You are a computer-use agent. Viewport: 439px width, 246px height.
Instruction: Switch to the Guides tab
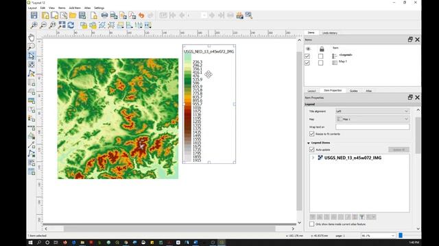[354, 91]
